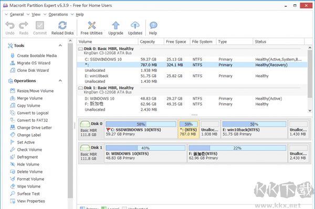Screen dimensions: 315x209
Task: Select Disk 1 Basic MBR header row
Action: pyautogui.click(x=192, y=90)
